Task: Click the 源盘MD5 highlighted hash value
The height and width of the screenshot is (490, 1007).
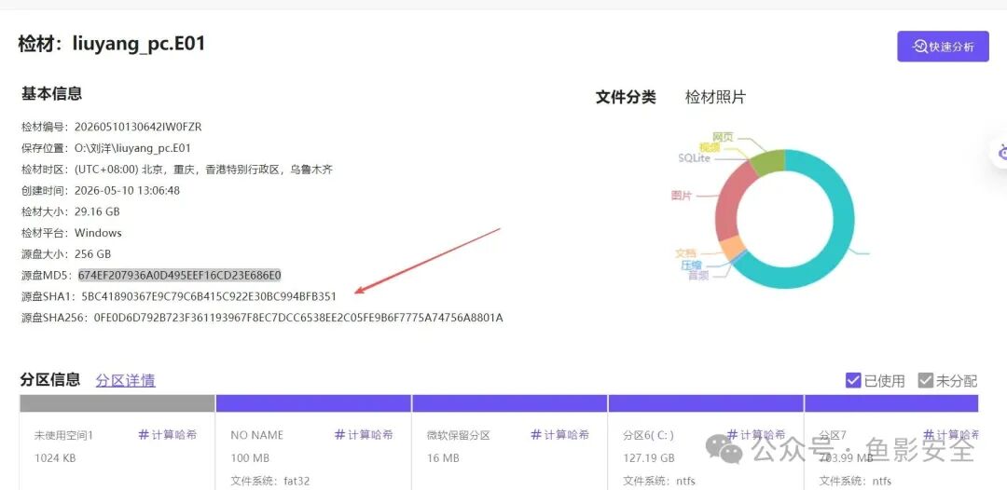Action: pos(180,275)
